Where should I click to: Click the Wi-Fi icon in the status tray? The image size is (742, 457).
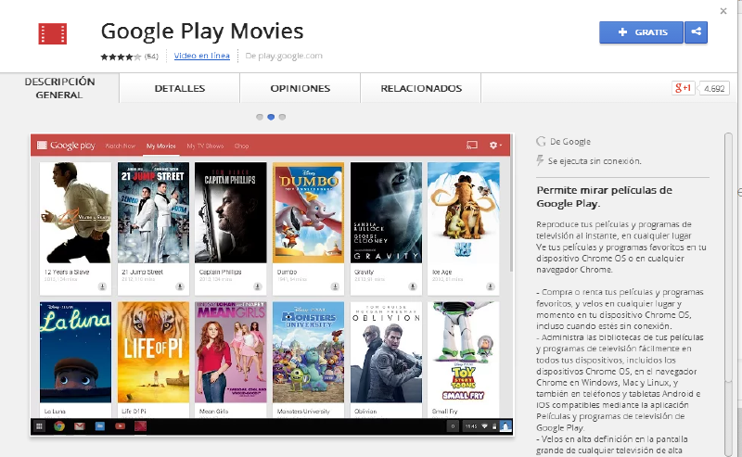click(484, 426)
